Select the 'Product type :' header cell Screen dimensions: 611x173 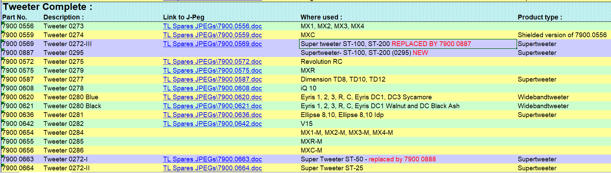point(540,17)
